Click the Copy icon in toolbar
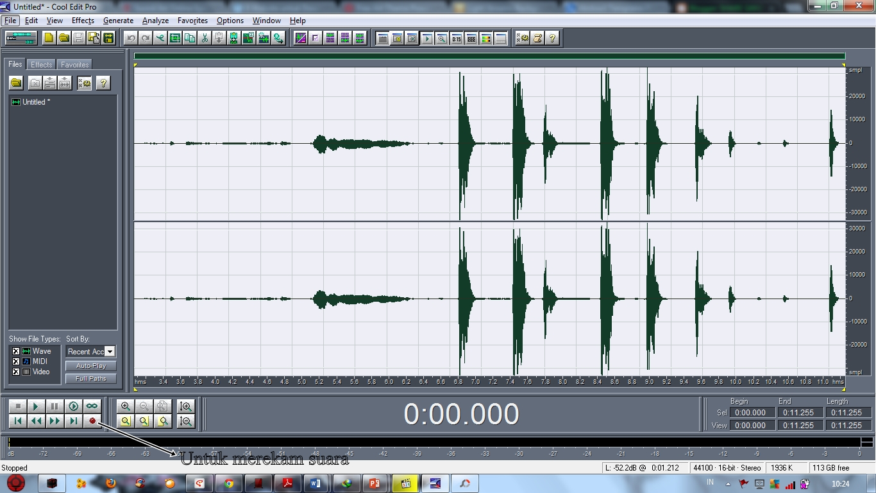 coord(190,38)
